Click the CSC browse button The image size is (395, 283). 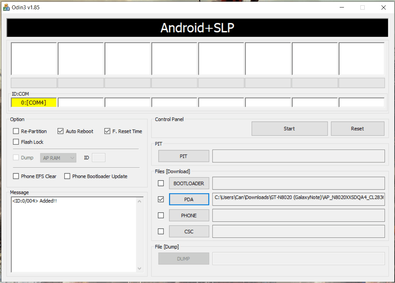pyautogui.click(x=189, y=231)
